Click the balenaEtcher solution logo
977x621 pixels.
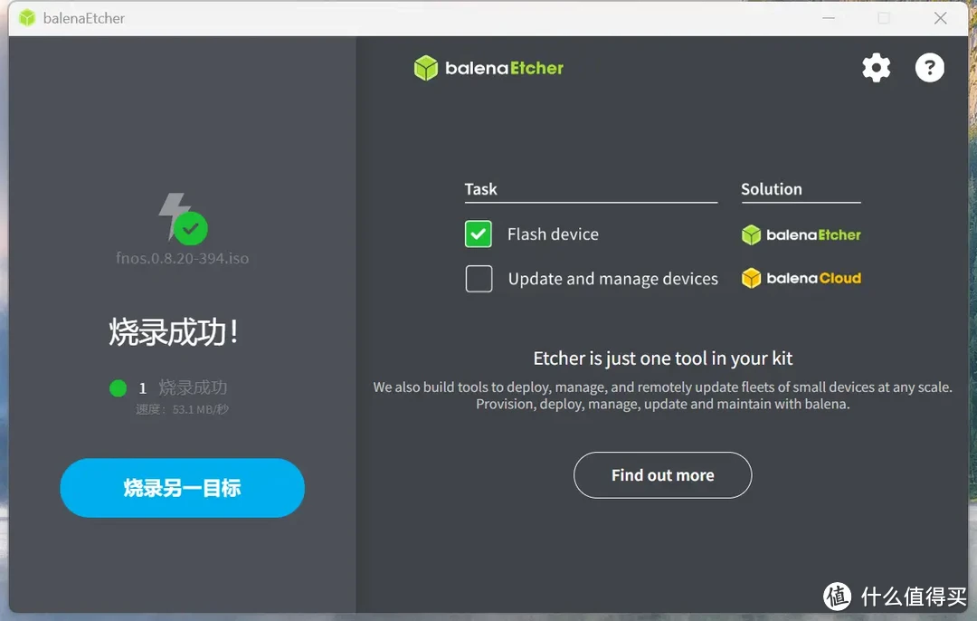click(801, 235)
